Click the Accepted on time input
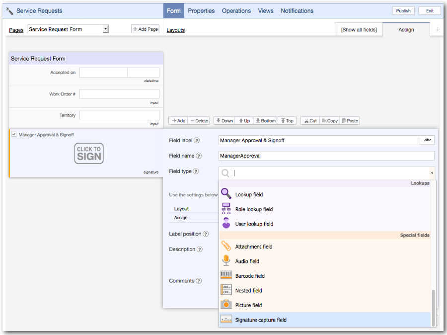This screenshot has width=447, height=335. tap(144, 73)
